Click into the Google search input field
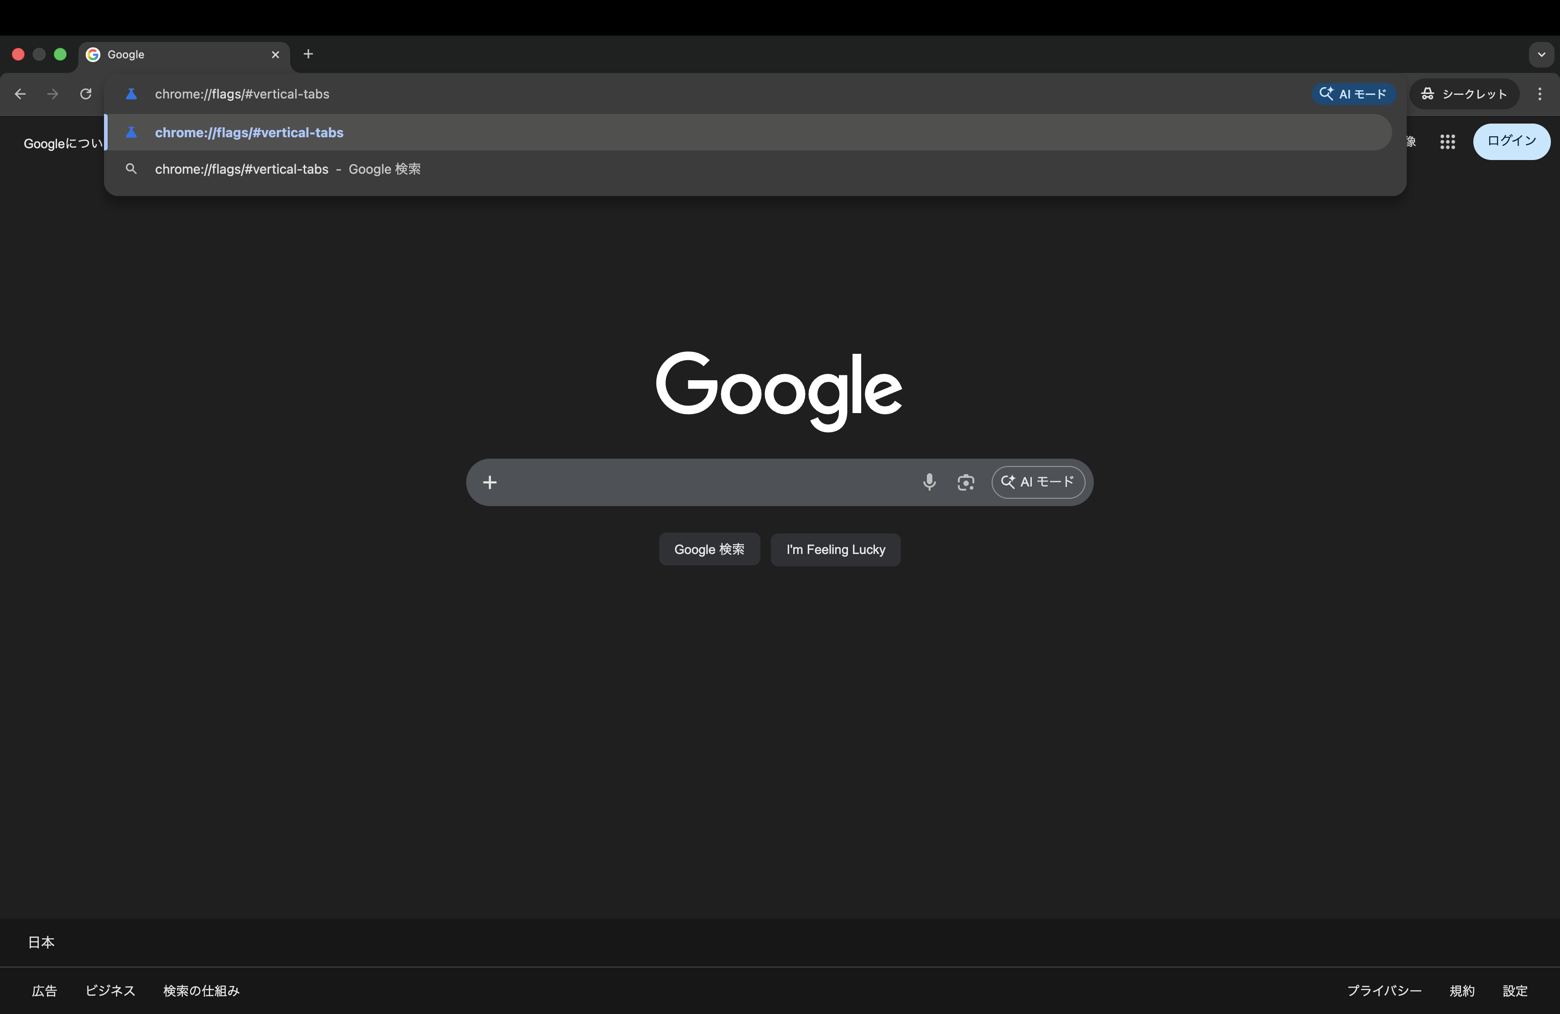The image size is (1560, 1014). [702, 482]
